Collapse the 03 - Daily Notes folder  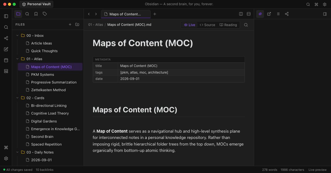click(x=17, y=152)
